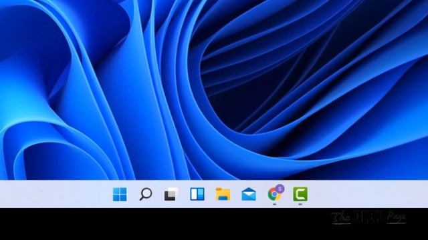Open the Mail app icon
The width and height of the screenshot is (428, 240).
click(x=249, y=194)
